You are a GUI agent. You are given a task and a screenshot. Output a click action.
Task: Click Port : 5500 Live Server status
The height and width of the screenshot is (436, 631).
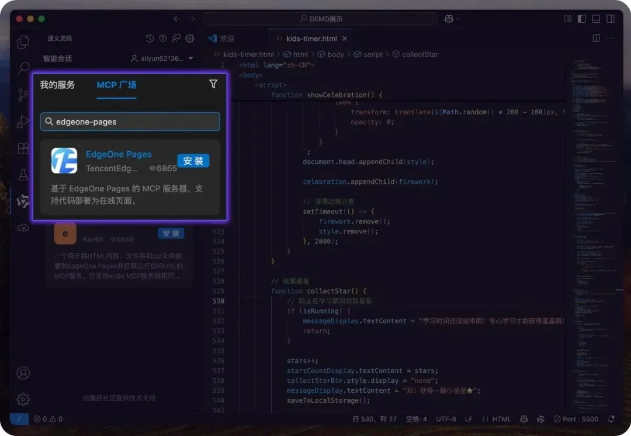tap(576, 418)
